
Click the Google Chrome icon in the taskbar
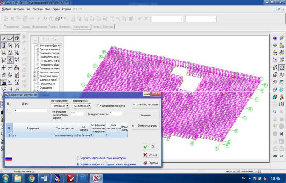31,178
